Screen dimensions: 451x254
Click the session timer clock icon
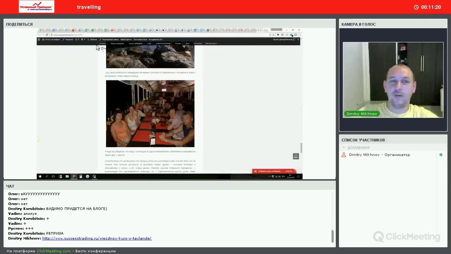pos(416,7)
